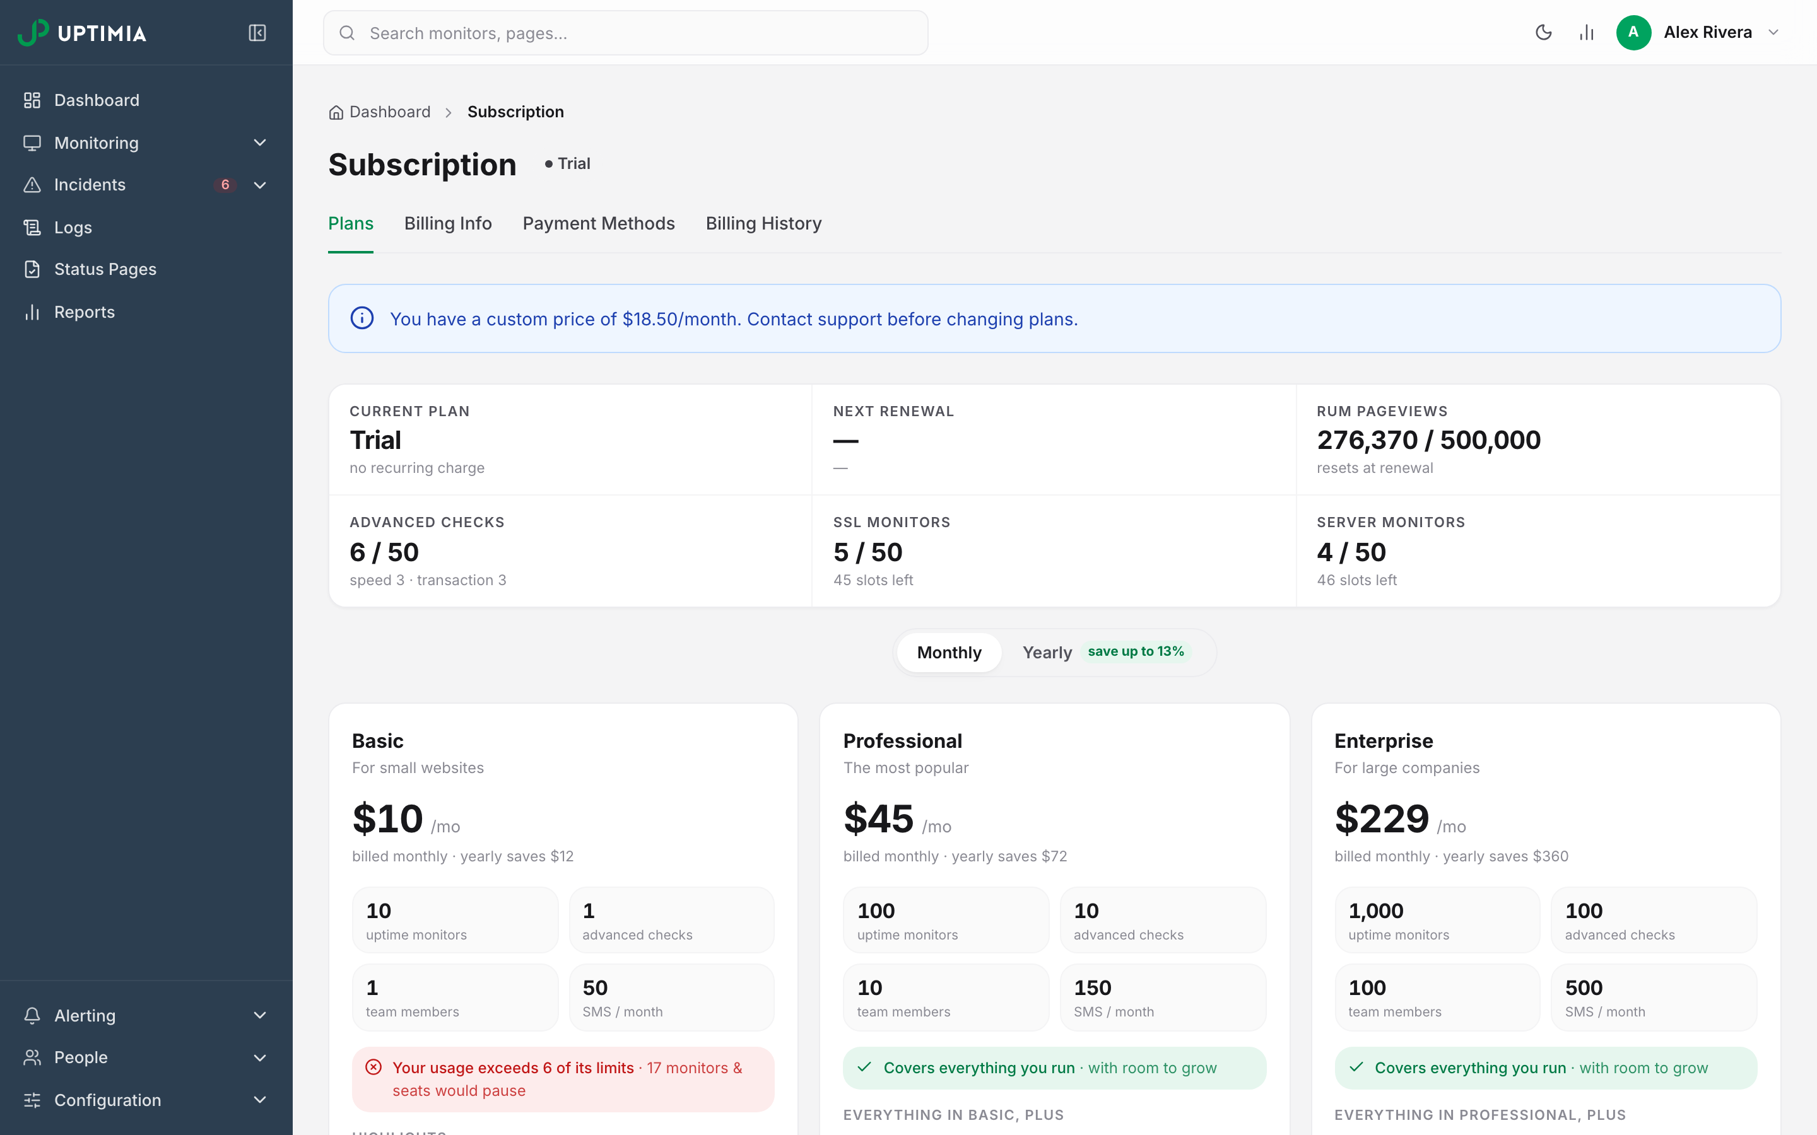Open the stats bar-chart icon in header
1817x1135 pixels.
click(1587, 32)
